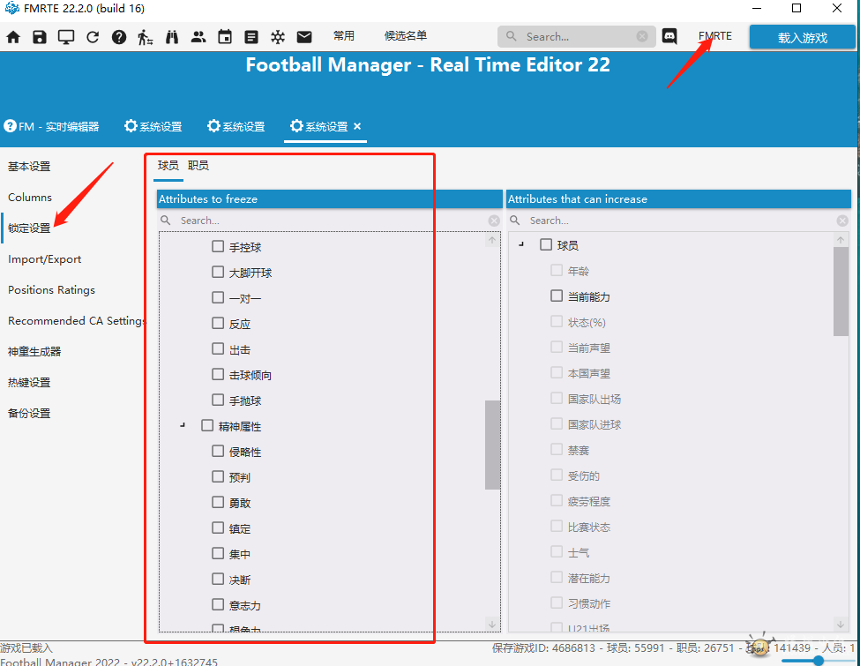The height and width of the screenshot is (666, 860).
Task: Open the FMRTE menu
Action: pyautogui.click(x=714, y=36)
